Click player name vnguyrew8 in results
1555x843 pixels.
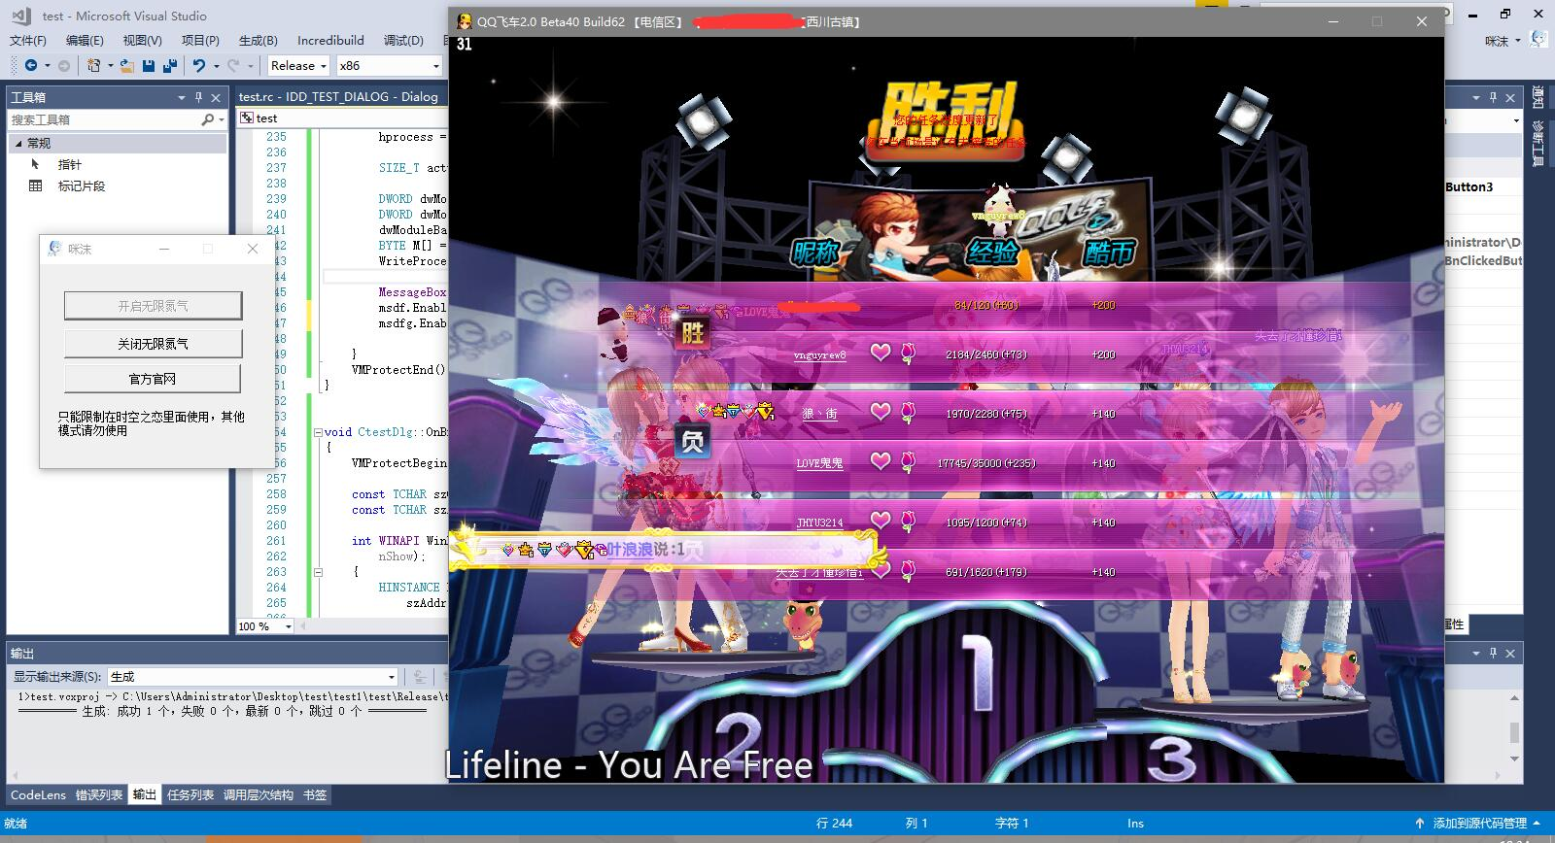point(819,355)
